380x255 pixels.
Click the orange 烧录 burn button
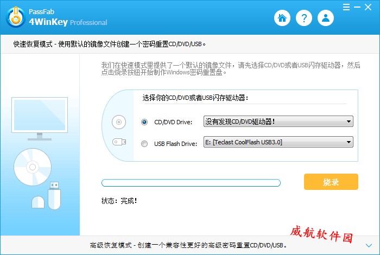point(331,182)
